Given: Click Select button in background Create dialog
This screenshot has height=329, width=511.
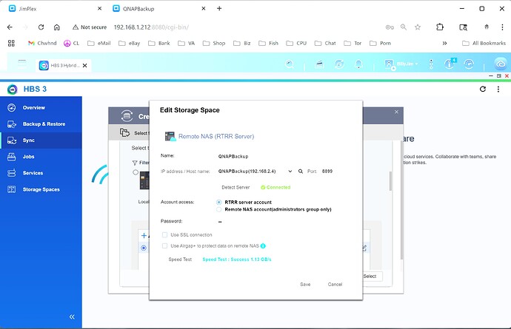Looking at the screenshot, I should coord(371,277).
